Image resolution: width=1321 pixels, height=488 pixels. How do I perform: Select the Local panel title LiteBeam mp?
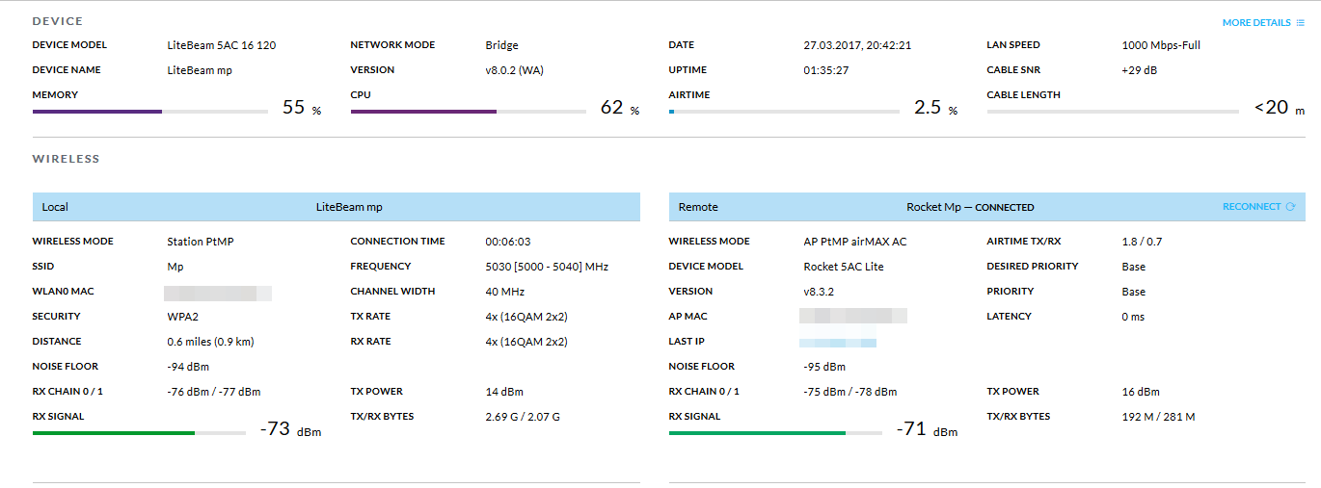(349, 207)
